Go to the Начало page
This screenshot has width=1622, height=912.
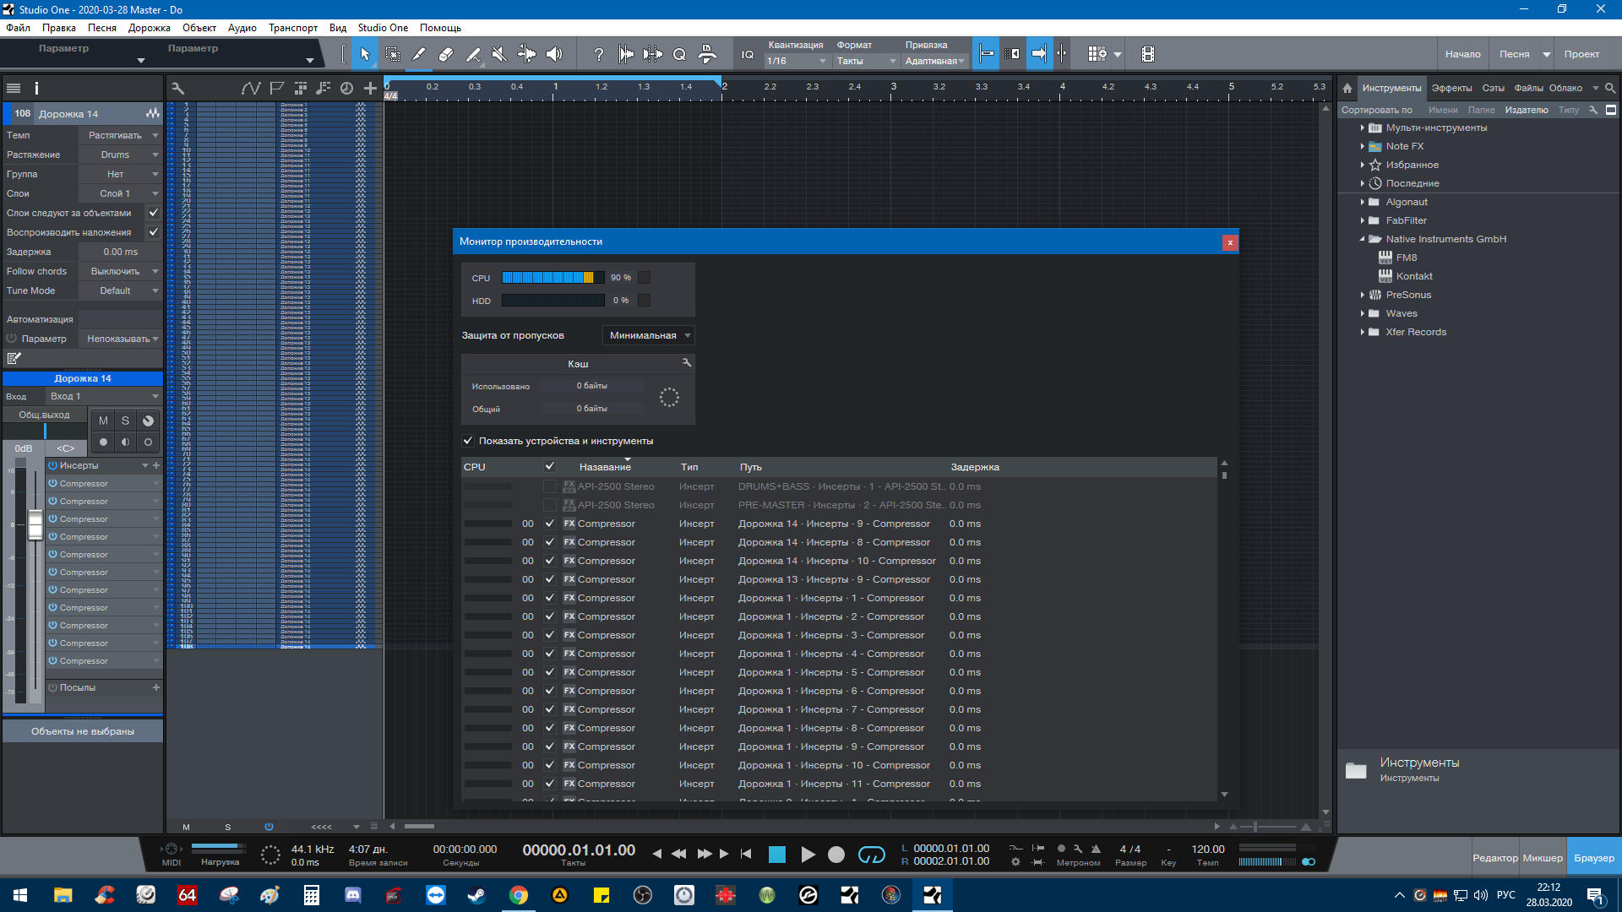[x=1462, y=54]
